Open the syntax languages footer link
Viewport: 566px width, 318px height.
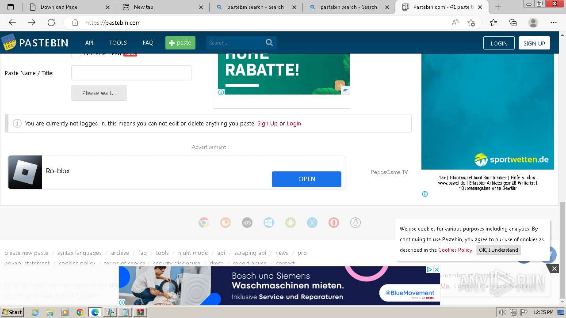click(80, 253)
